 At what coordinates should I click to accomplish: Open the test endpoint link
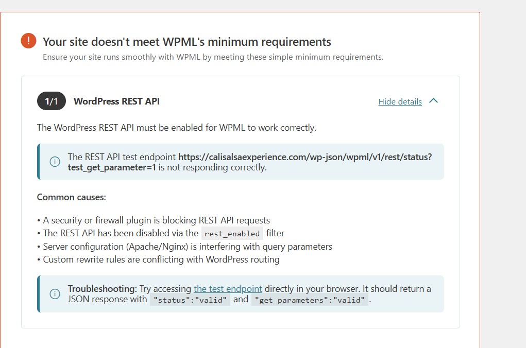pos(228,289)
